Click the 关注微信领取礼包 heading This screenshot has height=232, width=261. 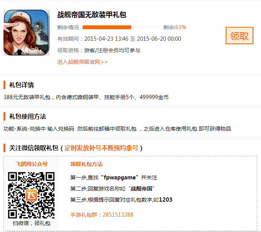33,148
